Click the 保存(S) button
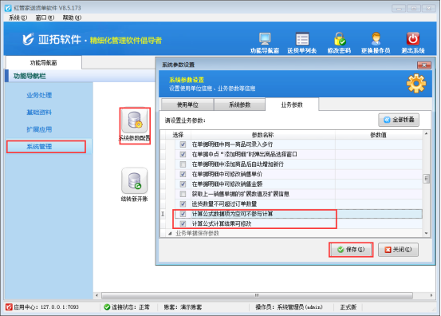Viewport: 441px width, 316px height. (351, 250)
